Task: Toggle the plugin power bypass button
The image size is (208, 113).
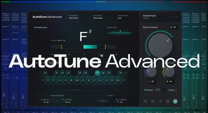Action: coord(175,101)
